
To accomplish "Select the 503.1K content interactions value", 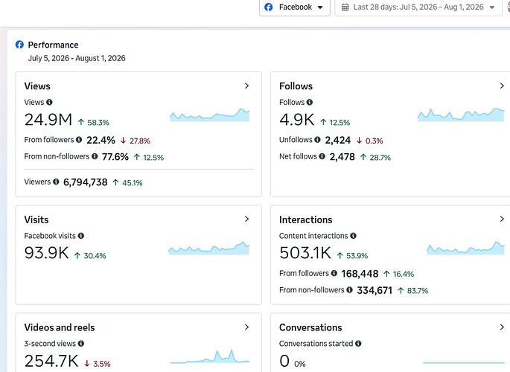I will pyautogui.click(x=305, y=253).
